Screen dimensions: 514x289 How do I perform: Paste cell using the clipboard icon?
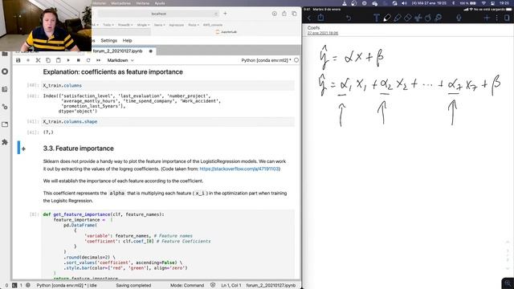[59, 60]
